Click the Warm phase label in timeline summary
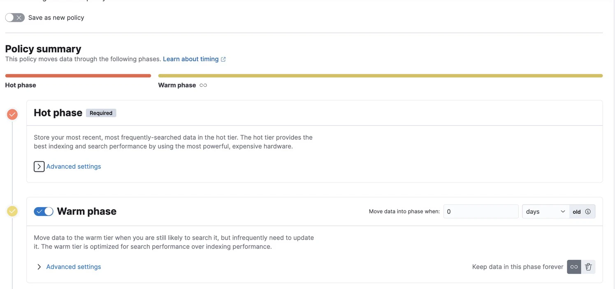Image resolution: width=615 pixels, height=289 pixels. tap(177, 85)
